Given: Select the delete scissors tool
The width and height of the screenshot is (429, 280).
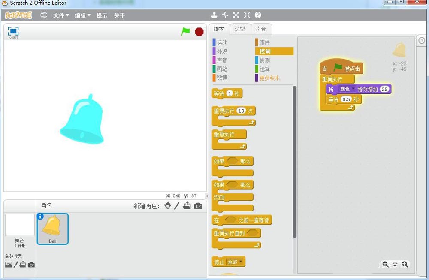Looking at the screenshot, I should point(225,15).
